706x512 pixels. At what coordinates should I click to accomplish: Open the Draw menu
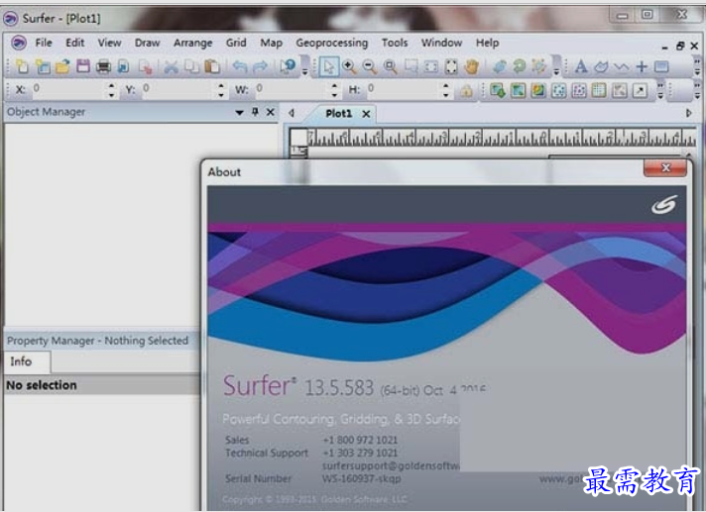click(x=147, y=43)
